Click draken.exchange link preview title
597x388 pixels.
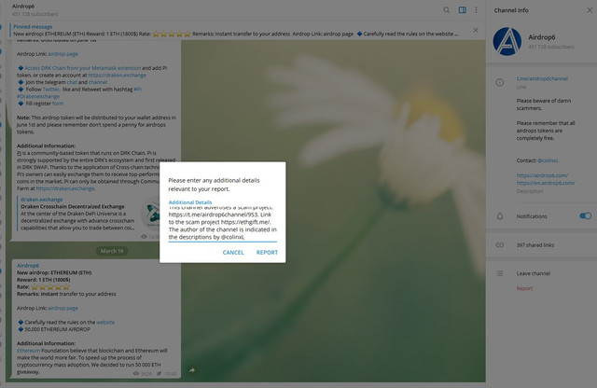(42, 200)
